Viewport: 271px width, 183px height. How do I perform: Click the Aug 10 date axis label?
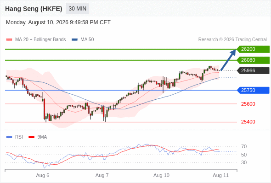pyautogui.click(x=161, y=175)
